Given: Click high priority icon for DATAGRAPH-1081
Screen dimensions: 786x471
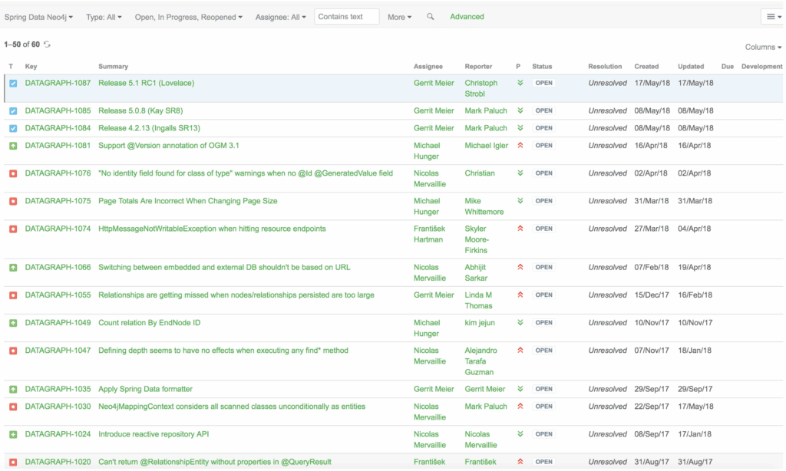Looking at the screenshot, I should click(x=520, y=145).
